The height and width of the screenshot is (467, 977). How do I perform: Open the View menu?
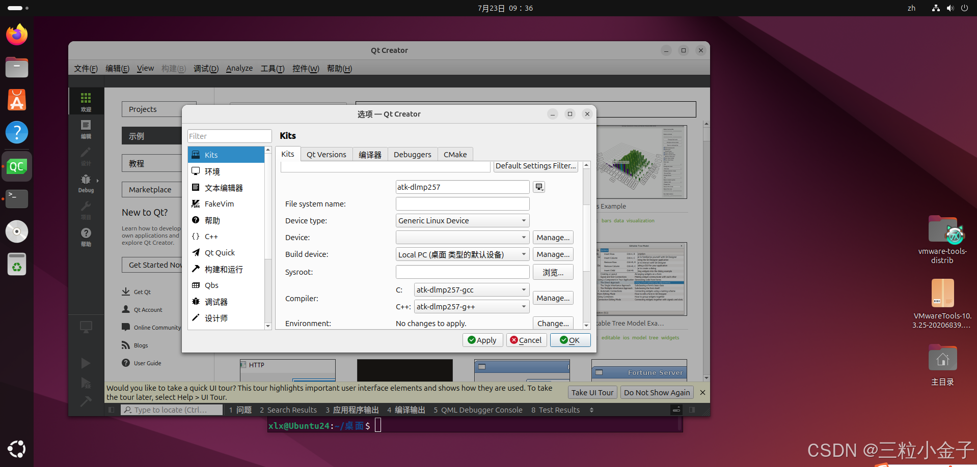tap(145, 68)
